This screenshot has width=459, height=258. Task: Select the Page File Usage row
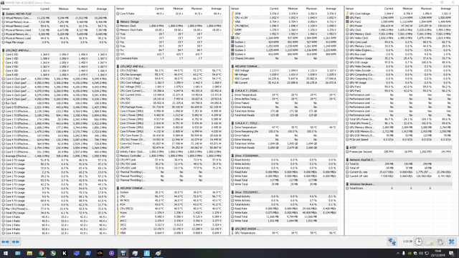(55, 42)
